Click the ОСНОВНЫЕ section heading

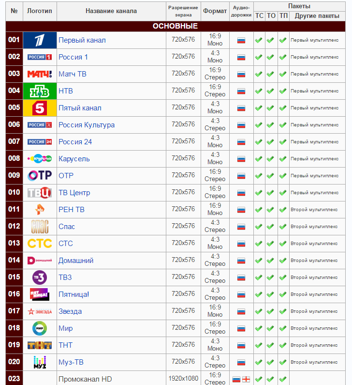(175, 26)
